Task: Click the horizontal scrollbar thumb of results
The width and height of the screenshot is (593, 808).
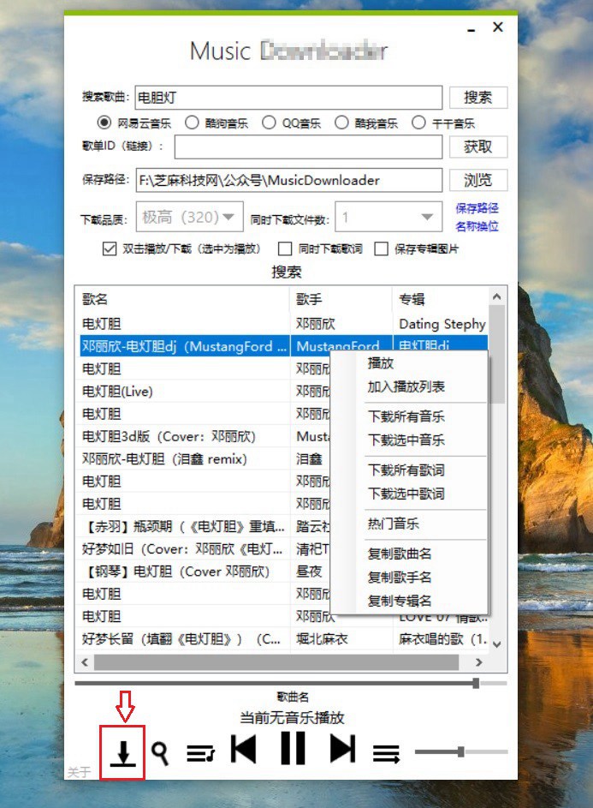Action: coord(276,662)
